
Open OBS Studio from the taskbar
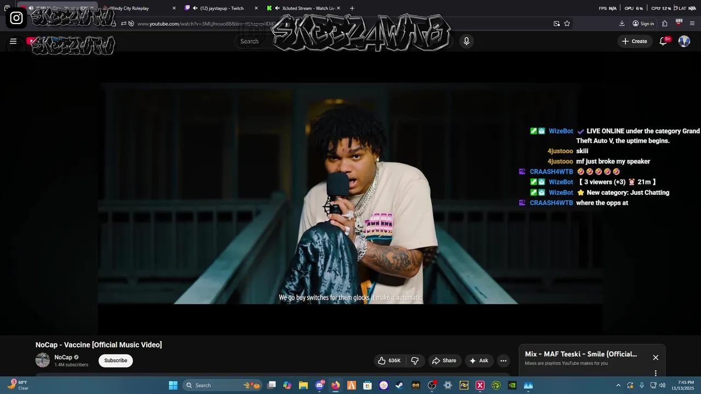tap(432, 385)
